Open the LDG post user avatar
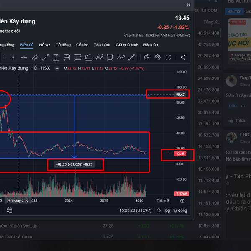This screenshot has height=251, width=251. 231,138
